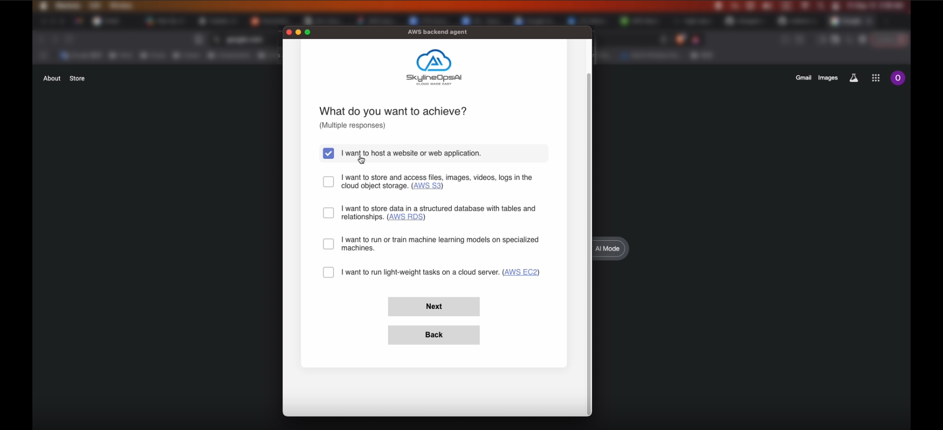This screenshot has width=943, height=430.
Task: Open the Google apps grid
Action: click(876, 78)
